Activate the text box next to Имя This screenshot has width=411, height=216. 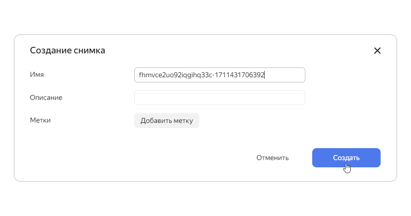(x=220, y=75)
